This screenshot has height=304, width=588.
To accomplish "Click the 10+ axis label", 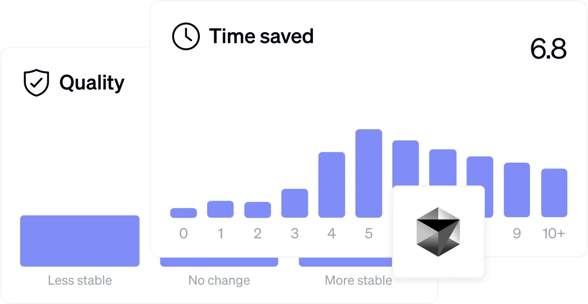I will click(x=554, y=233).
